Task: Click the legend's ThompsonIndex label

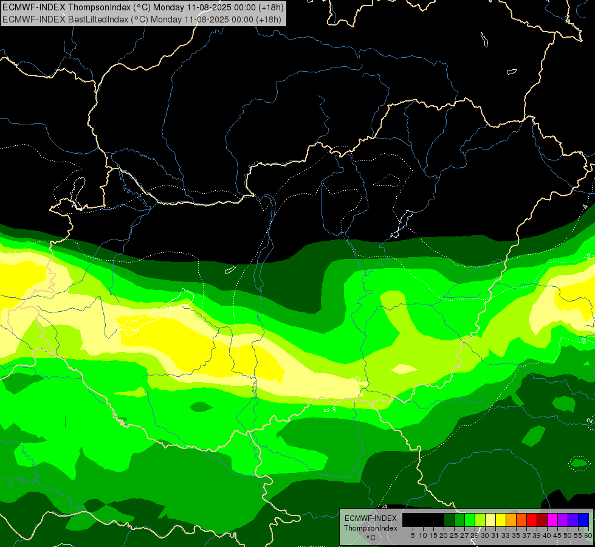Action: pos(371,528)
